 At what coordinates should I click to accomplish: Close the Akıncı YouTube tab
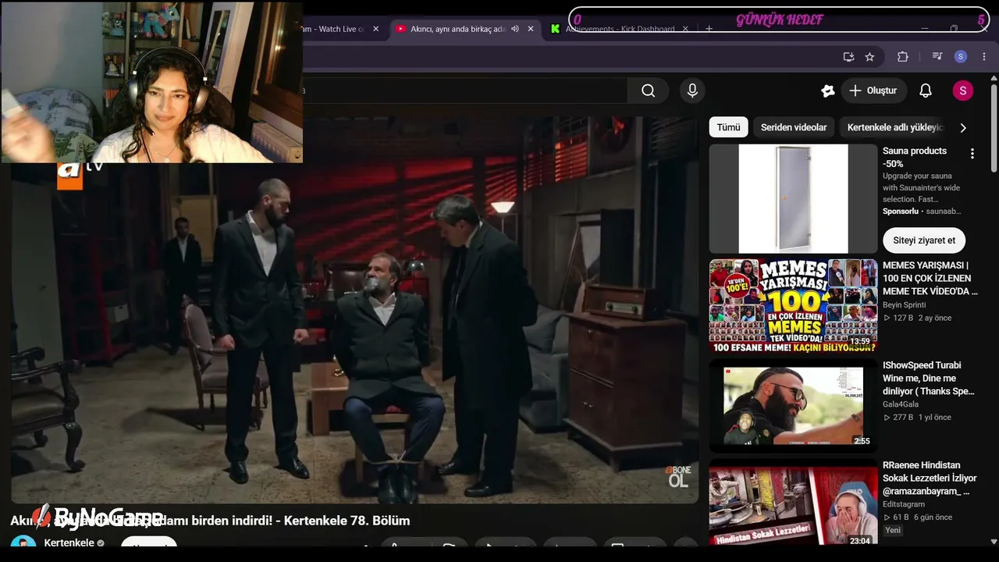(531, 29)
